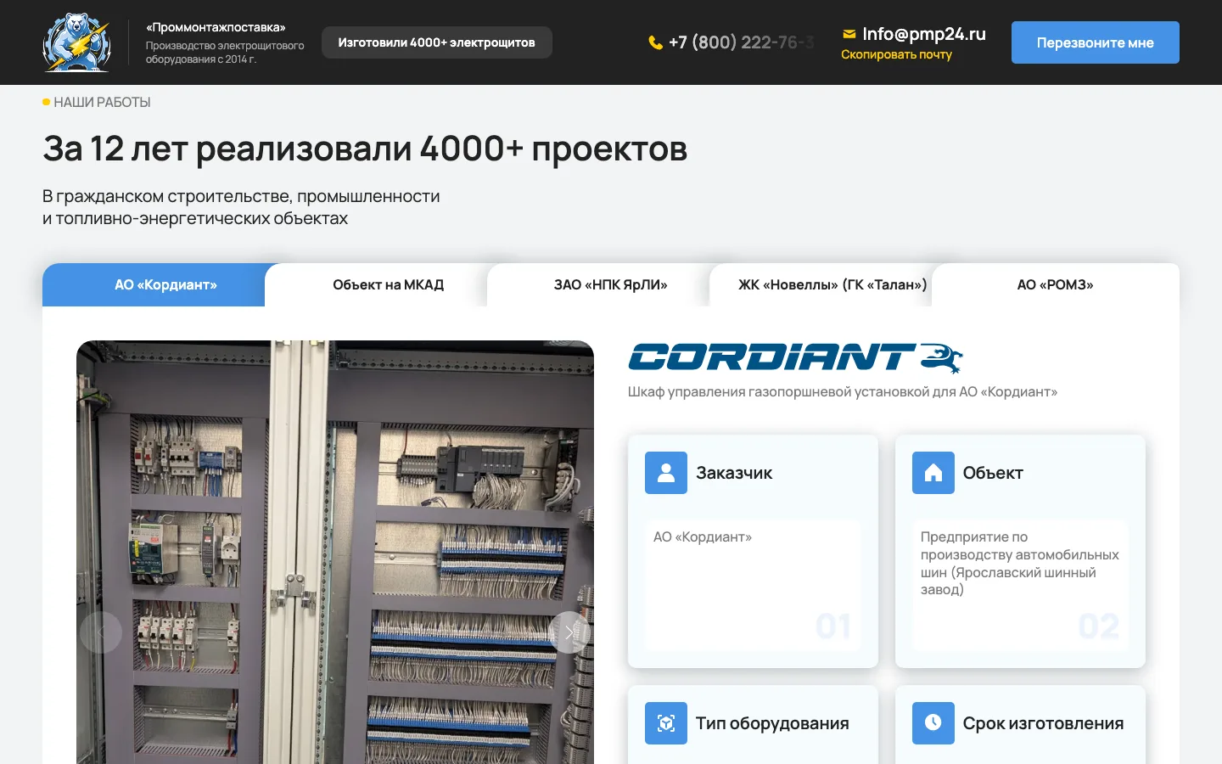Select the АО «Кордиант» tab
The height and width of the screenshot is (764, 1222).
coord(154,285)
